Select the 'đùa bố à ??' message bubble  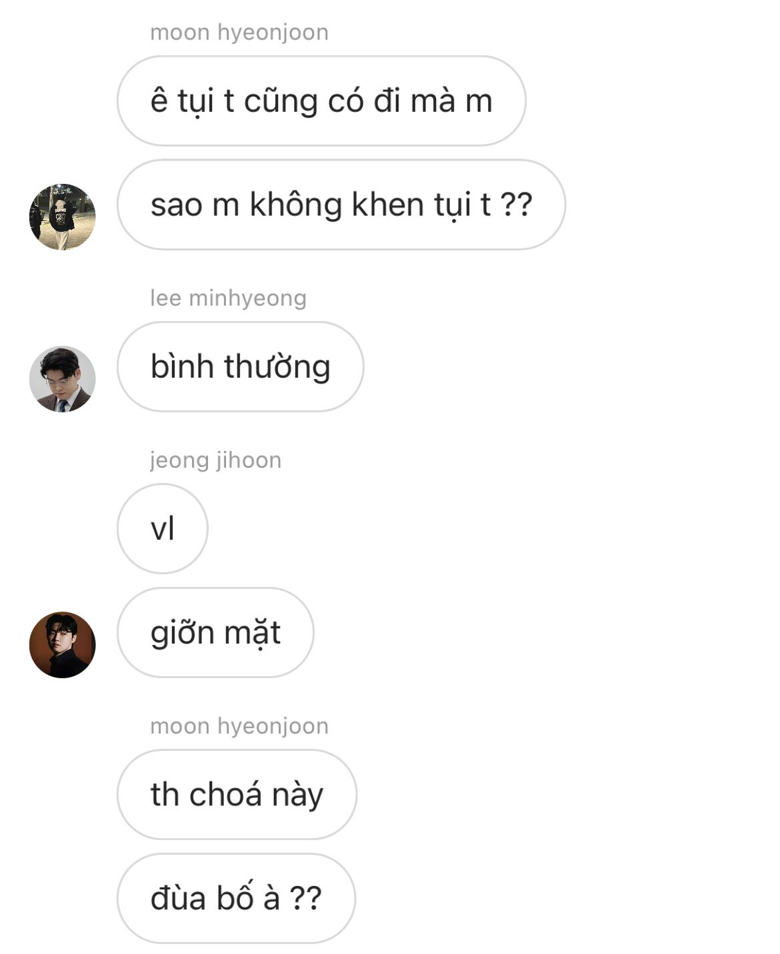pos(237,898)
